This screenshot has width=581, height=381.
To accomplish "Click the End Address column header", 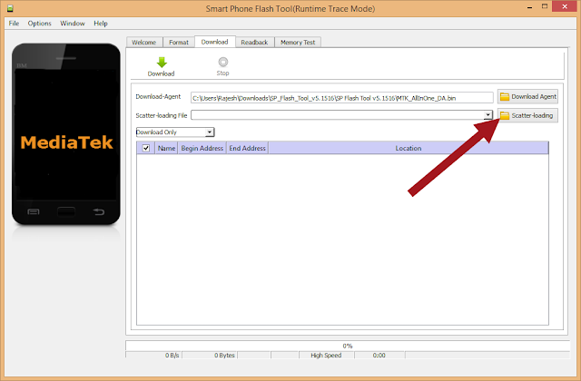I will (x=247, y=148).
